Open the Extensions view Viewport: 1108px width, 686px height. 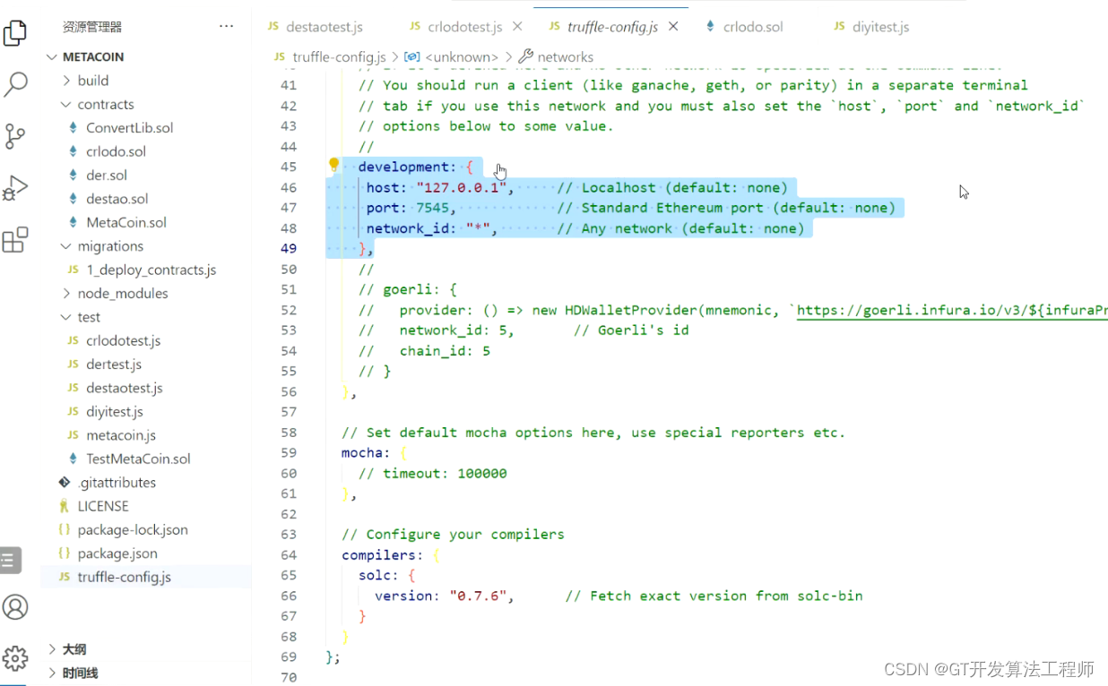tap(15, 240)
